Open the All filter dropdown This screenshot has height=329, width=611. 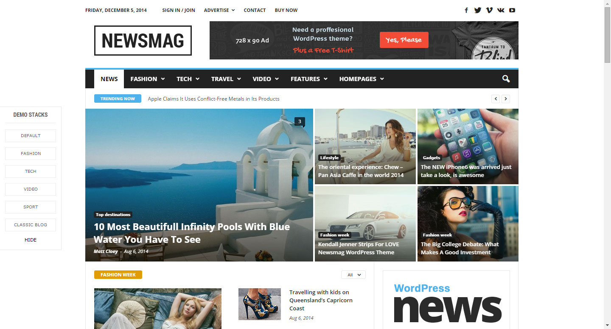click(353, 275)
